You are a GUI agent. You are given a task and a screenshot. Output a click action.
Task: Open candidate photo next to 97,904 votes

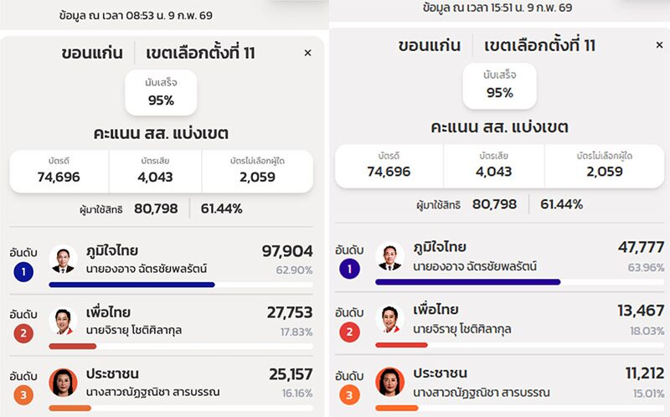63,260
